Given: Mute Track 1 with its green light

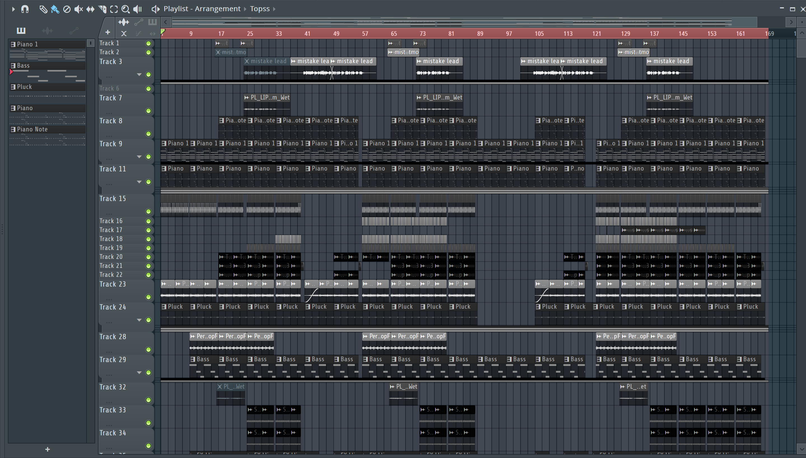Looking at the screenshot, I should pyautogui.click(x=148, y=43).
